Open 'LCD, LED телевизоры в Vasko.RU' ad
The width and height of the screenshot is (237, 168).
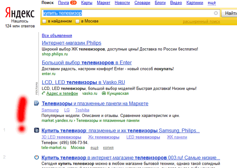click(x=83, y=82)
